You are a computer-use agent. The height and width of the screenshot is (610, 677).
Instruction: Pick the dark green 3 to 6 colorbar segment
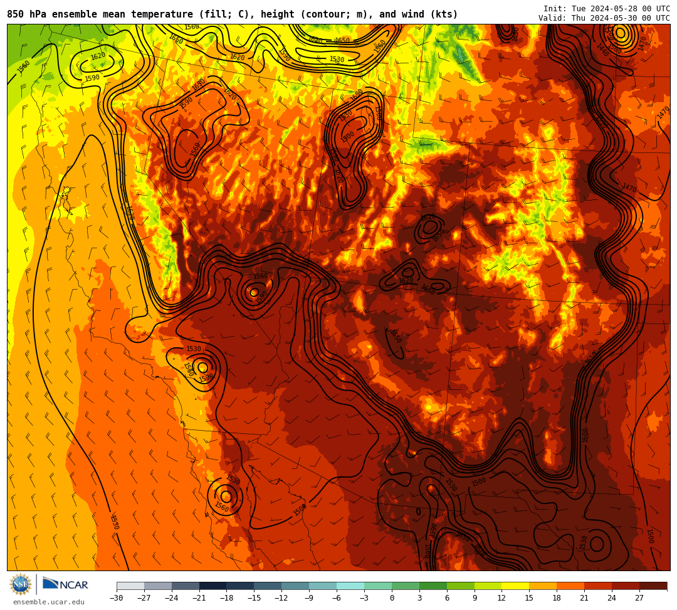pyautogui.click(x=433, y=586)
